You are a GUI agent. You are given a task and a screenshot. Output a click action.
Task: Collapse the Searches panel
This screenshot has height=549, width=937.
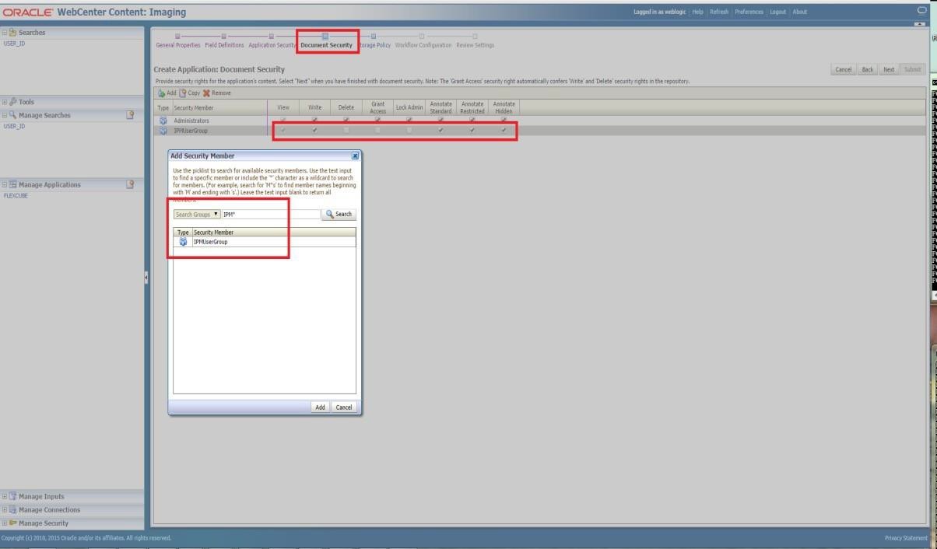pyautogui.click(x=5, y=33)
